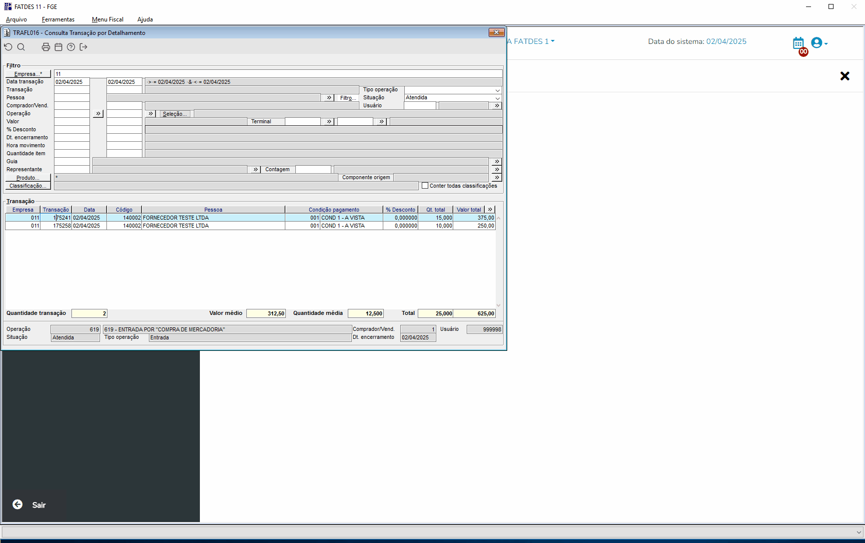The height and width of the screenshot is (543, 865).
Task: Click the Usuário lookup chevron button
Action: (497, 106)
